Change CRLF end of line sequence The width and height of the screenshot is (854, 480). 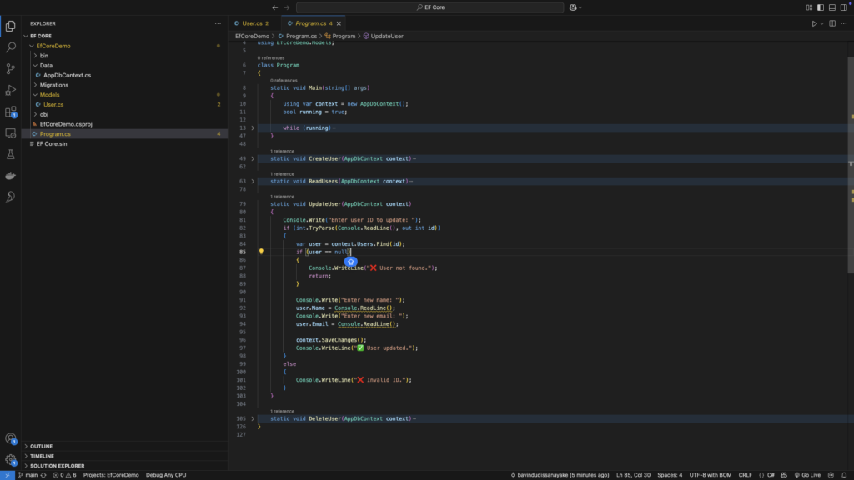(x=745, y=475)
